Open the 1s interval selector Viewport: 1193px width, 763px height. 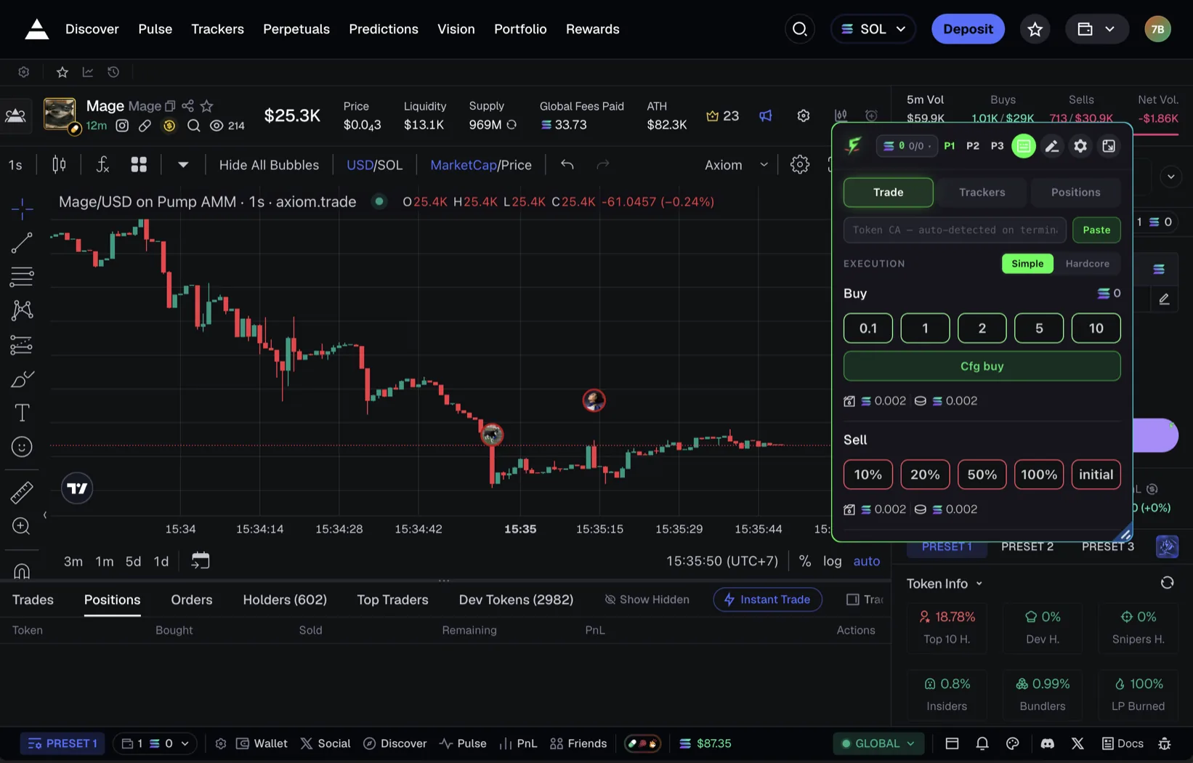[x=15, y=165]
